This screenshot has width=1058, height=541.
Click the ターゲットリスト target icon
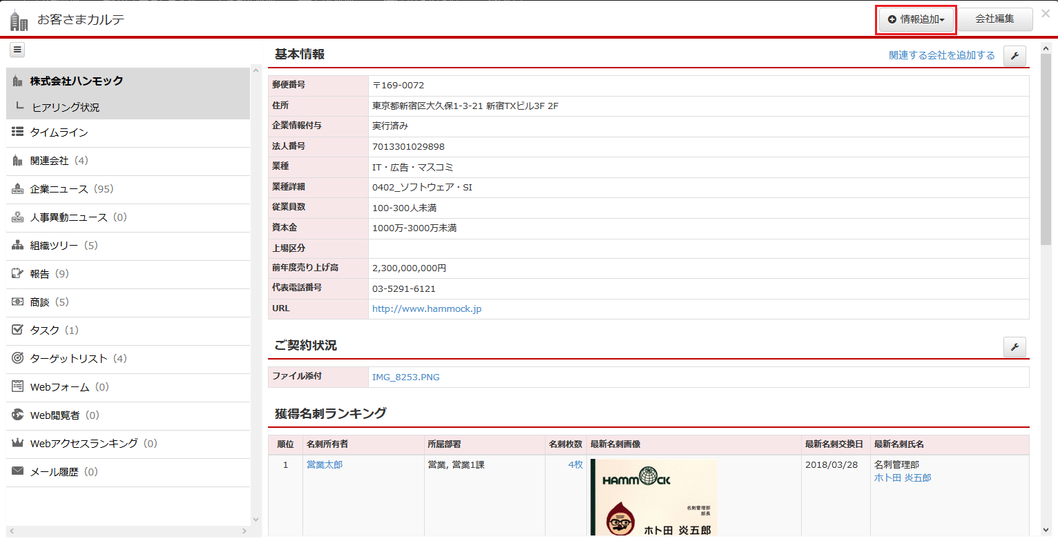click(18, 359)
